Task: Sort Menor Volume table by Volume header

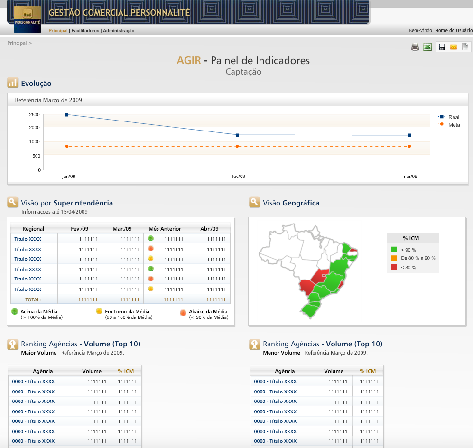Action: coord(334,371)
